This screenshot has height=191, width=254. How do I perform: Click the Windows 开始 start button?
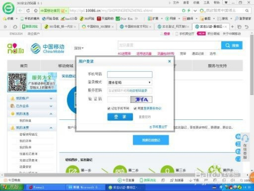coord(12,187)
